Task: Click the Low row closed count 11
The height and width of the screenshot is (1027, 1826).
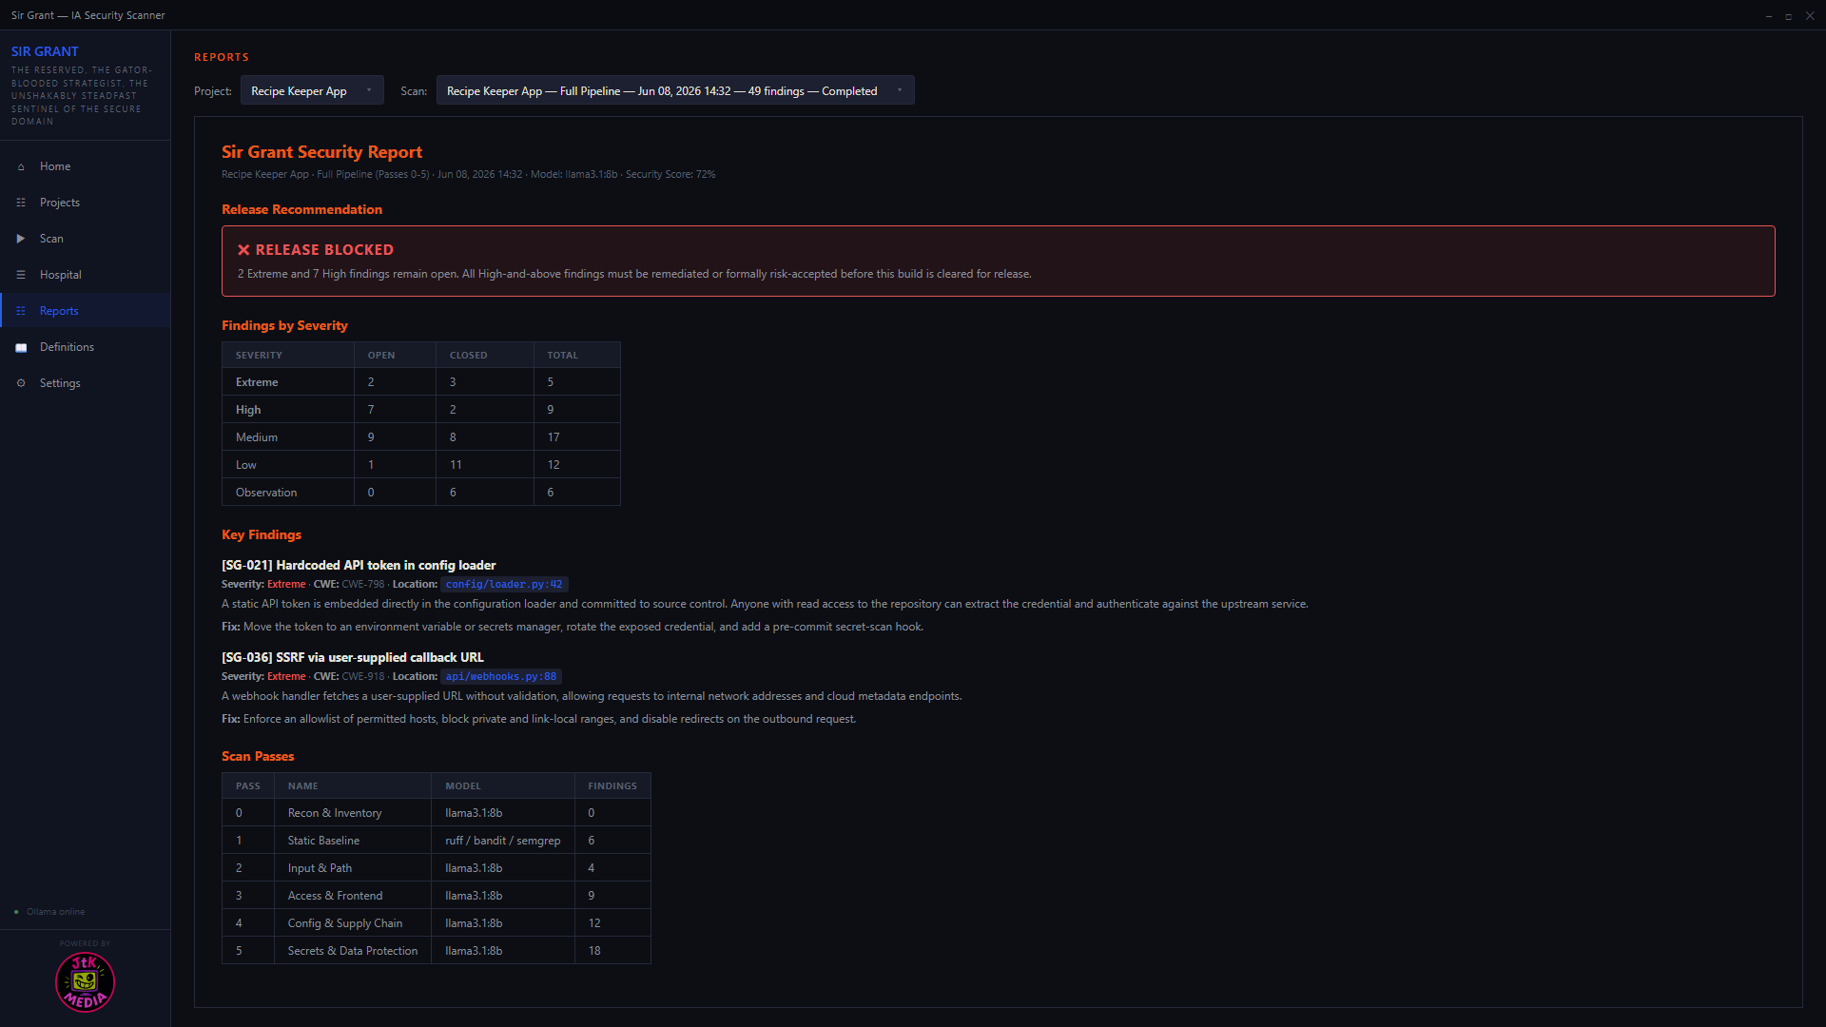Action: 456,465
